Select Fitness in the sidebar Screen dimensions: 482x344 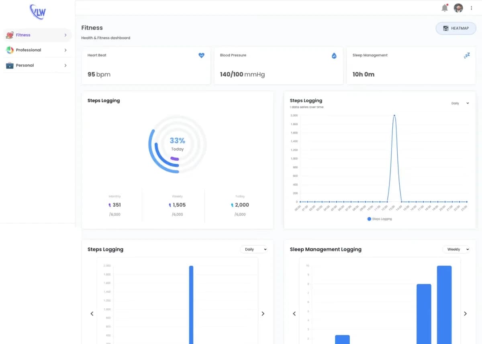[x=37, y=35]
